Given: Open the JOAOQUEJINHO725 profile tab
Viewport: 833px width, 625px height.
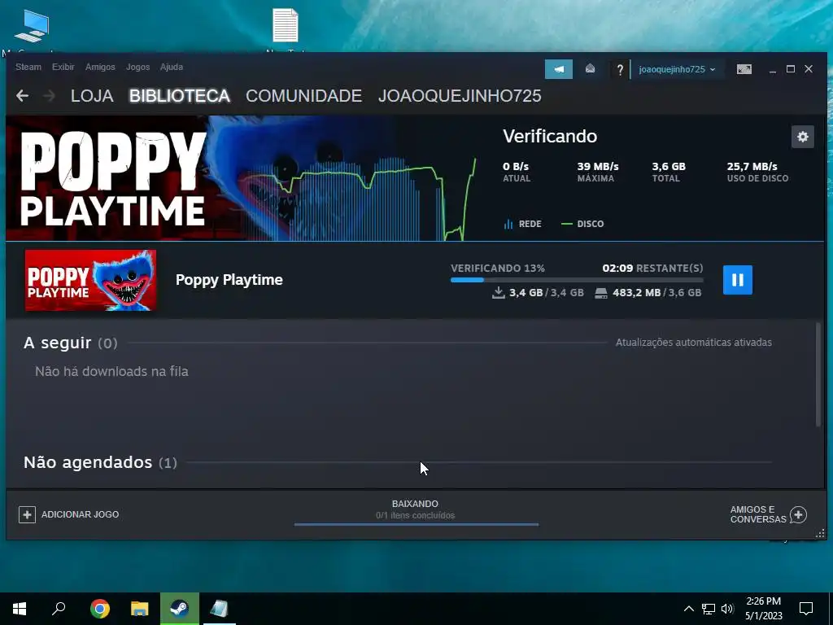Looking at the screenshot, I should 460,96.
